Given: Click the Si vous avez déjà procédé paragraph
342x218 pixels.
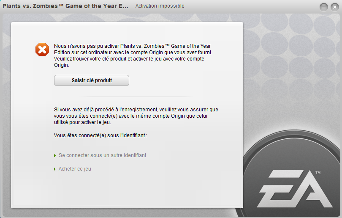Looking at the screenshot, I should click(136, 116).
